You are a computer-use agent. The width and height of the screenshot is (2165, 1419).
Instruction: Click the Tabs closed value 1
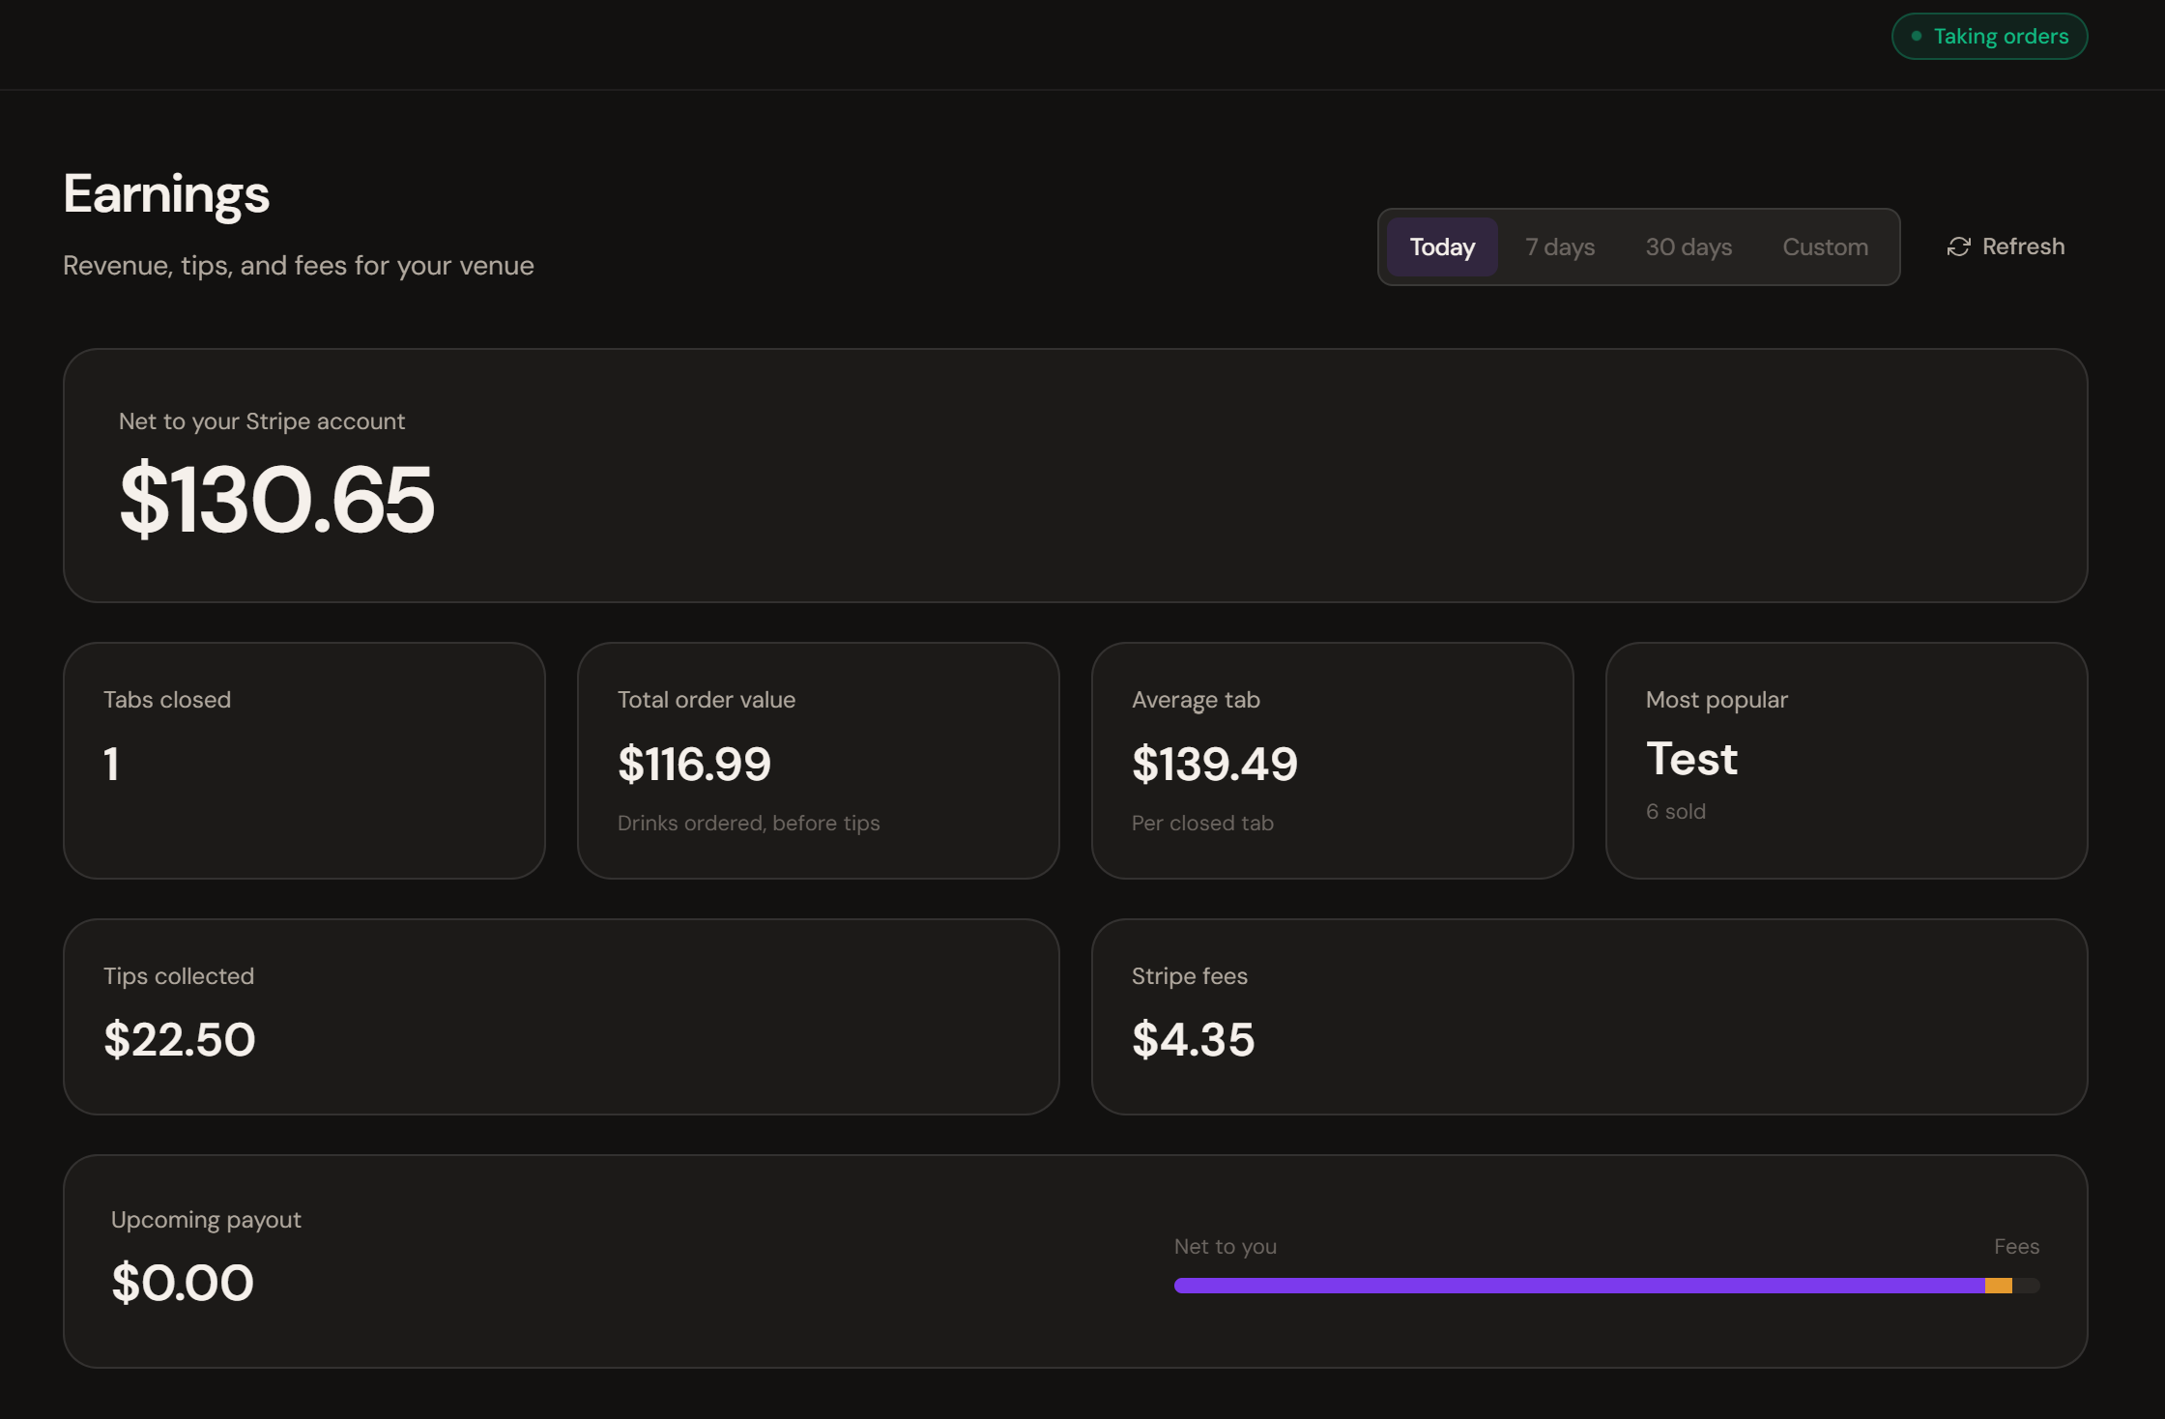click(111, 764)
